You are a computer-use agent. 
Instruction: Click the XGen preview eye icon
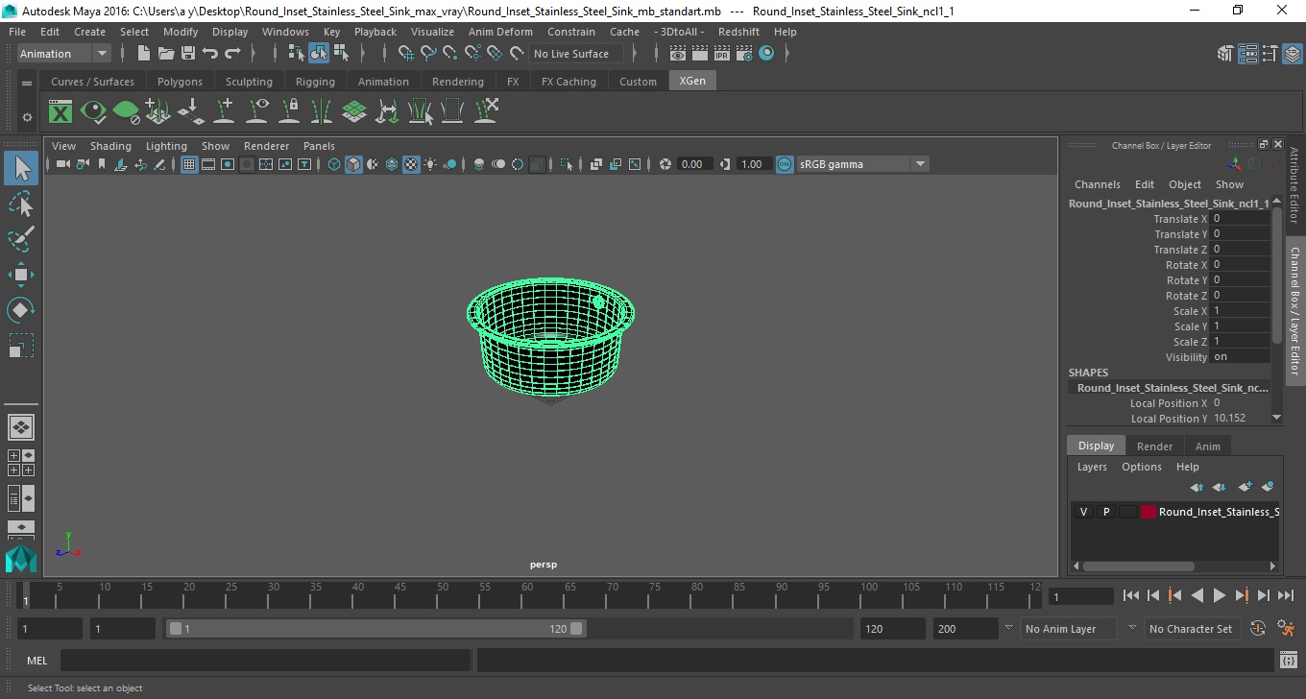click(93, 112)
